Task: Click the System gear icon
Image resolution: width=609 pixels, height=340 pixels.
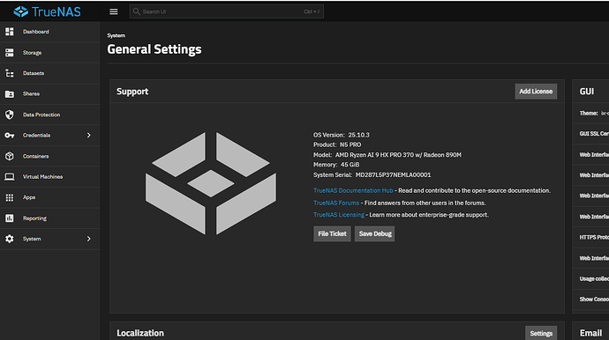Action: (x=10, y=239)
